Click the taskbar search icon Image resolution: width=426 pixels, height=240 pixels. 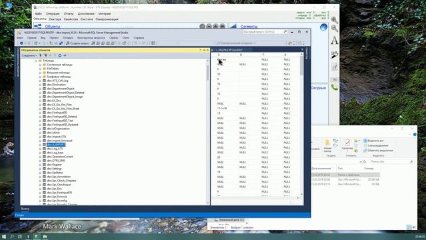coord(12,237)
